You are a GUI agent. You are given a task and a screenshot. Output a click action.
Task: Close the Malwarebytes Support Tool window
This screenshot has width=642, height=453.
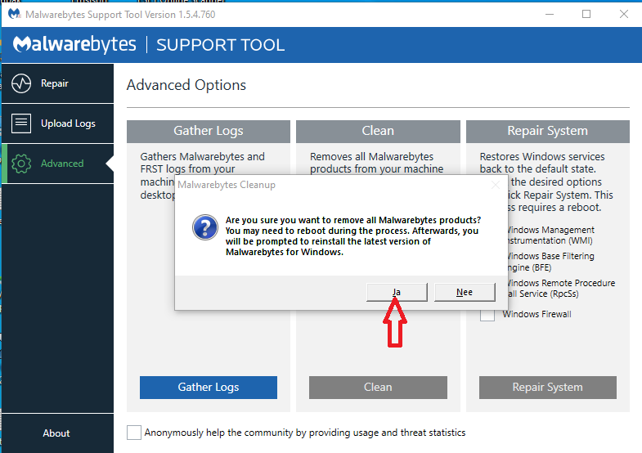point(623,15)
